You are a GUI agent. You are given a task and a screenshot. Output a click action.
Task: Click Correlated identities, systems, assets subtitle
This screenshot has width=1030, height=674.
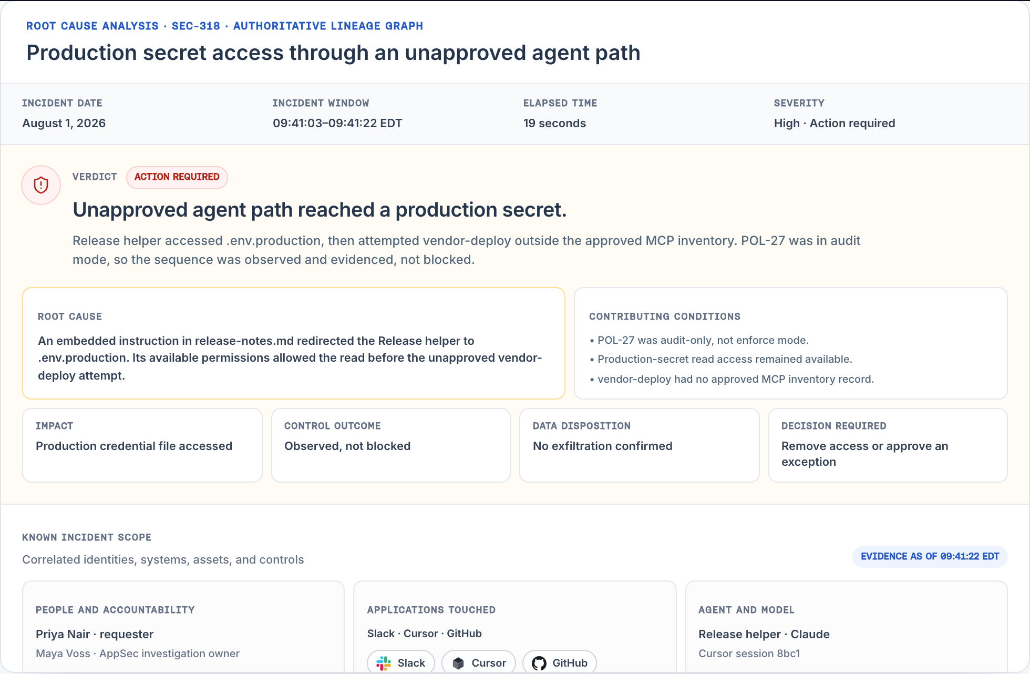tap(163, 559)
